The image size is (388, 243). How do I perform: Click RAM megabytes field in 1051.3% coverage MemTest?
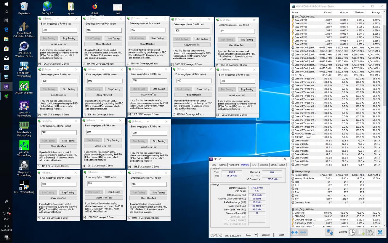point(103,132)
